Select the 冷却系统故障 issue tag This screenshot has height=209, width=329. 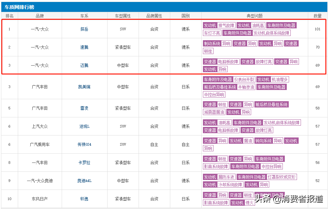click(x=230, y=185)
